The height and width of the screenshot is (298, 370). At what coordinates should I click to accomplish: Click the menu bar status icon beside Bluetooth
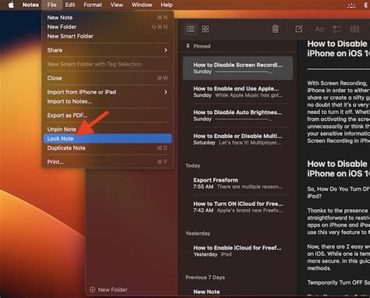pos(351,5)
